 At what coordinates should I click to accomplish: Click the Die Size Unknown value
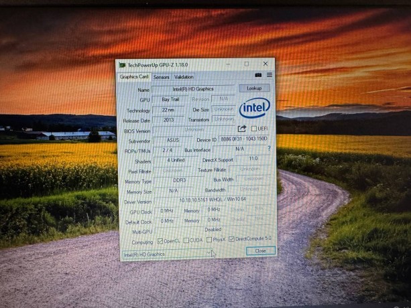coord(223,109)
